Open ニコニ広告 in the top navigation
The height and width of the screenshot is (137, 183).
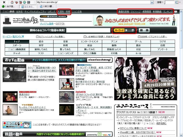click(77, 12)
